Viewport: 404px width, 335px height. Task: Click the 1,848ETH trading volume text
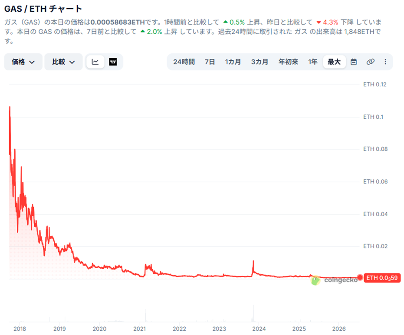[x=359, y=32]
